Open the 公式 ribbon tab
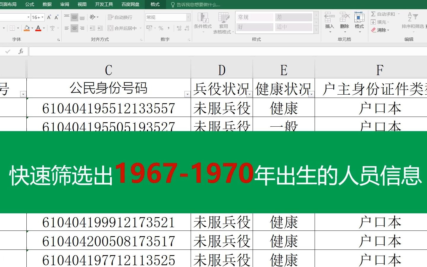 click(30, 4)
